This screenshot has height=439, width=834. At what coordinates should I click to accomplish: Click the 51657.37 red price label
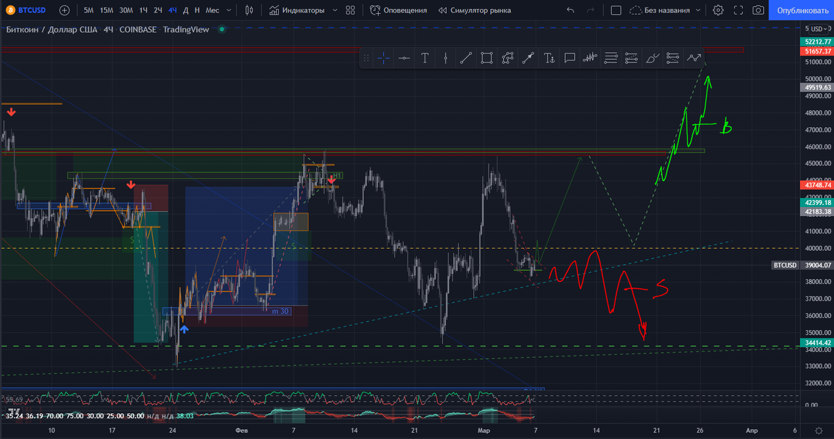817,52
